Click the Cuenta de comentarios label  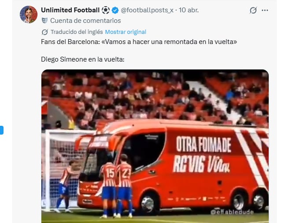click(x=85, y=21)
